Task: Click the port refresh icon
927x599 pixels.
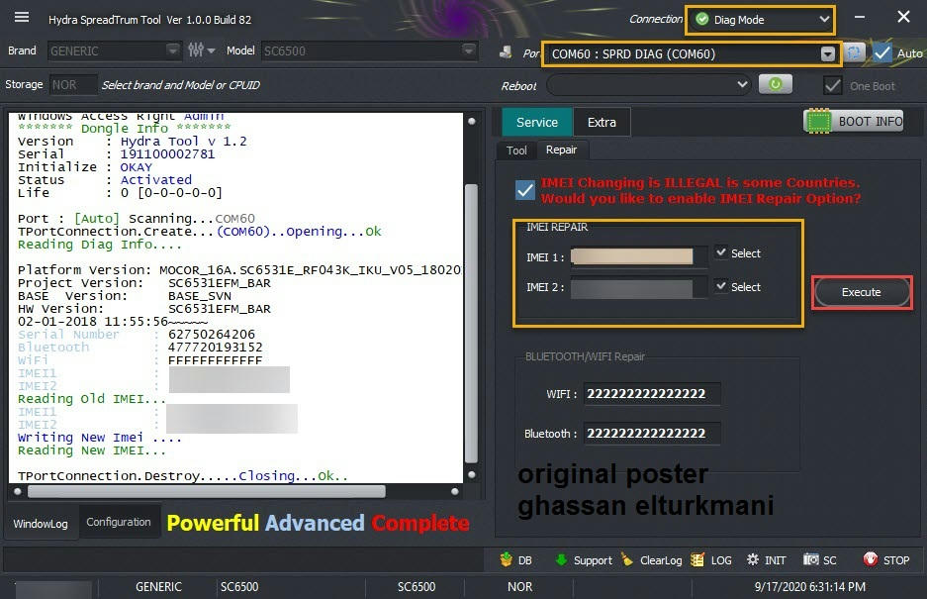Action: [854, 53]
